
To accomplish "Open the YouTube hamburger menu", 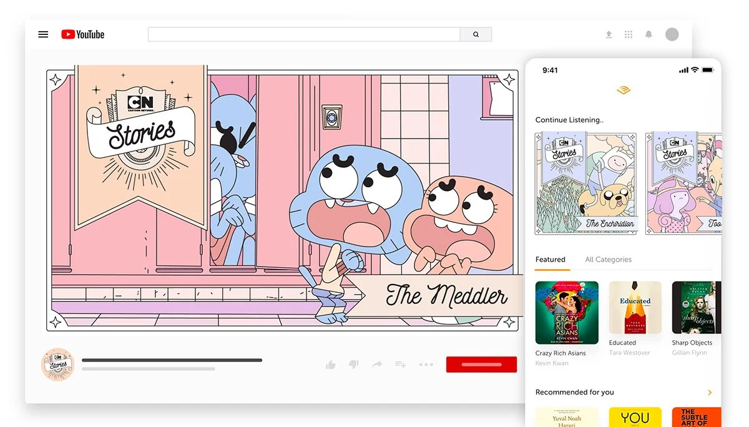I will [43, 34].
